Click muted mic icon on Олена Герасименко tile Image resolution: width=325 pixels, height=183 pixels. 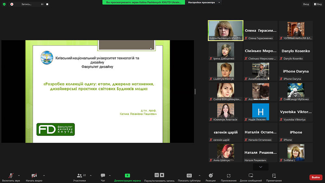(x=246, y=38)
